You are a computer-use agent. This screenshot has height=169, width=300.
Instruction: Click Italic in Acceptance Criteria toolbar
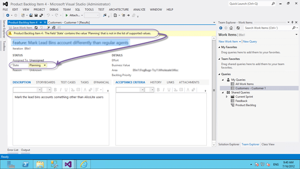(x=164, y=90)
